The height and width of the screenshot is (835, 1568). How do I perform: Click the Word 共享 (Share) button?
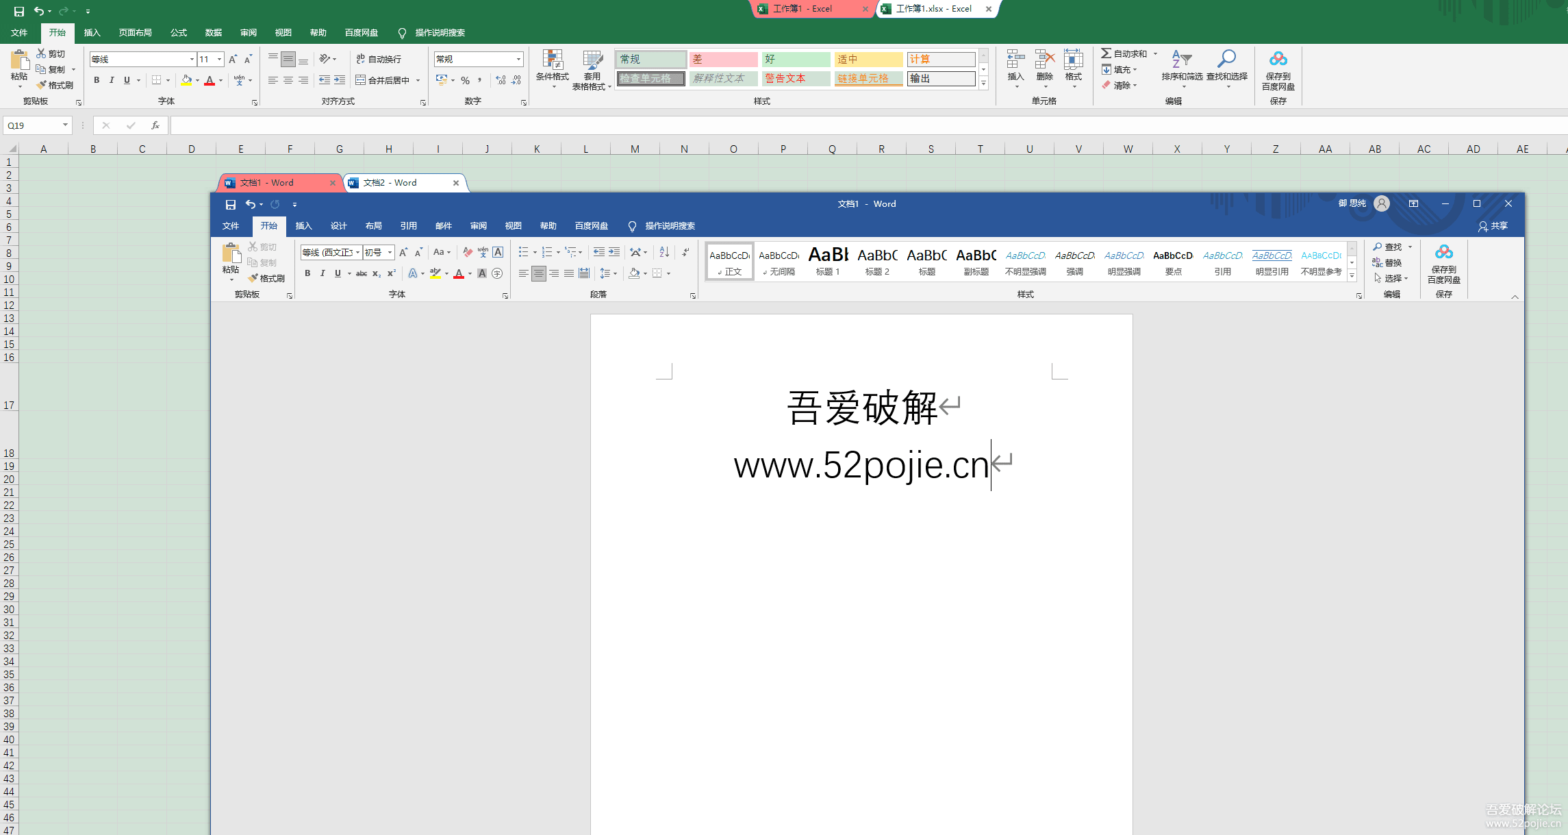click(x=1493, y=226)
